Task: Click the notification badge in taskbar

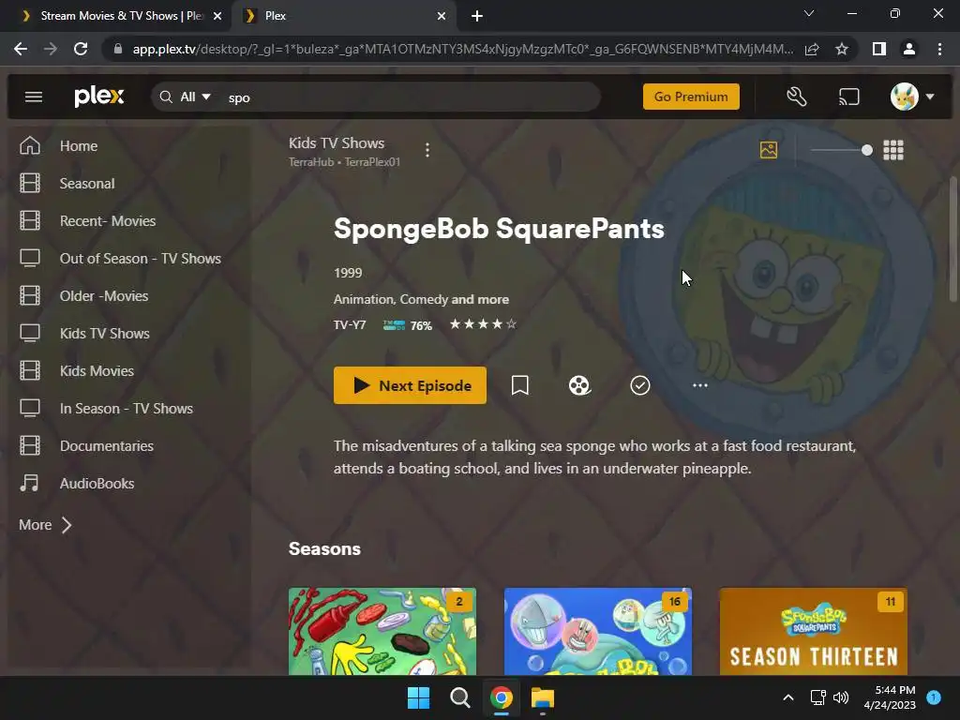Action: click(x=934, y=697)
